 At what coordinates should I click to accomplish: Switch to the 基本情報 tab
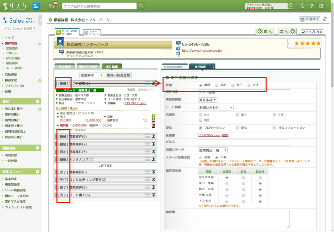[x=64, y=67]
